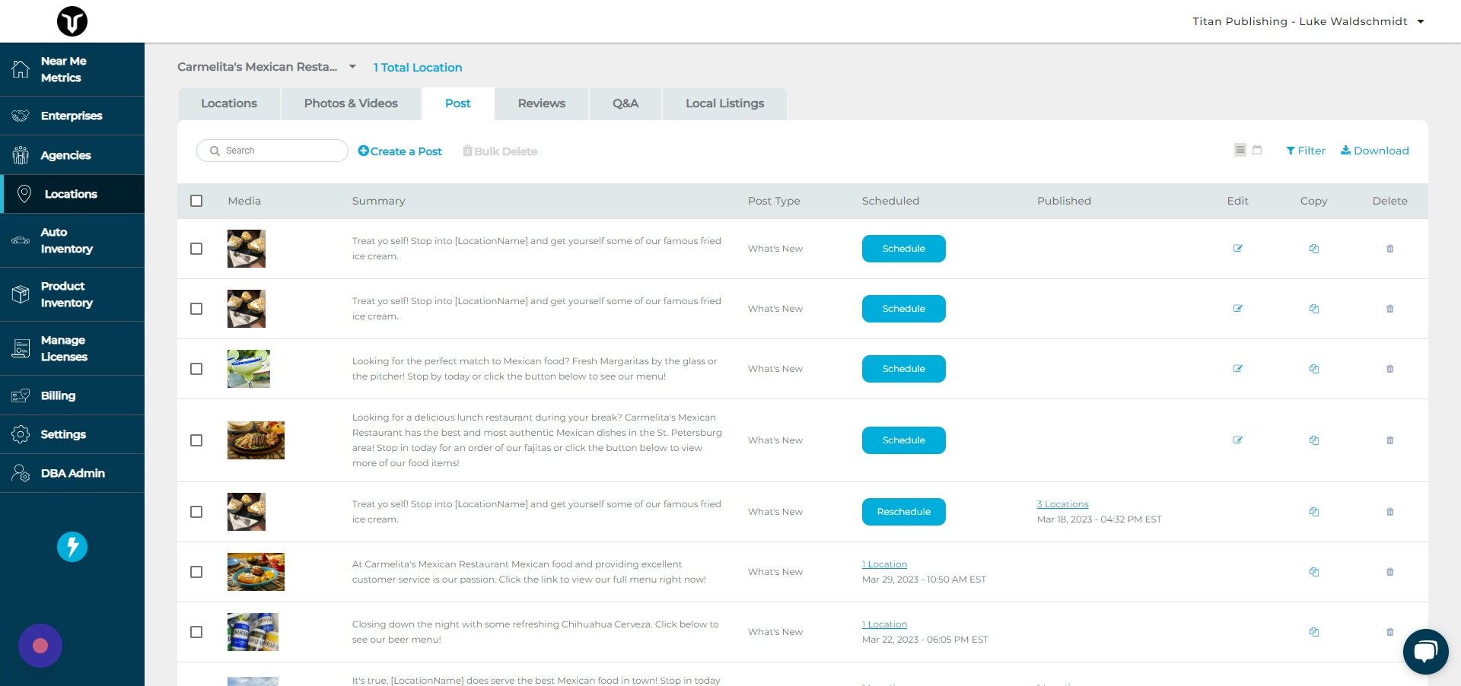Click Create a Post
Viewport: 1461px width, 686px height.
pyautogui.click(x=400, y=151)
